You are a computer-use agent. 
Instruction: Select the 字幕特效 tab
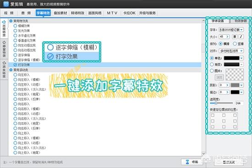[43, 13]
